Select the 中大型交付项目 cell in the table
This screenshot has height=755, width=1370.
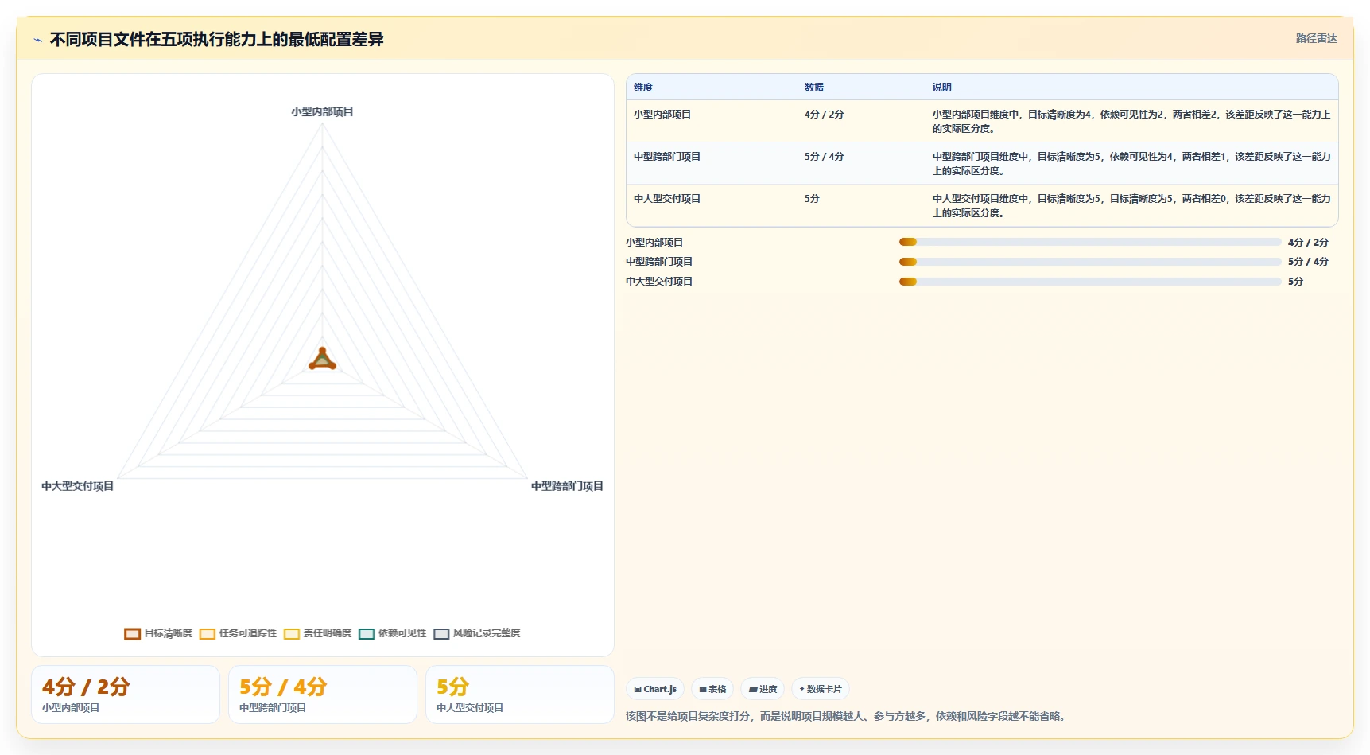(x=667, y=199)
